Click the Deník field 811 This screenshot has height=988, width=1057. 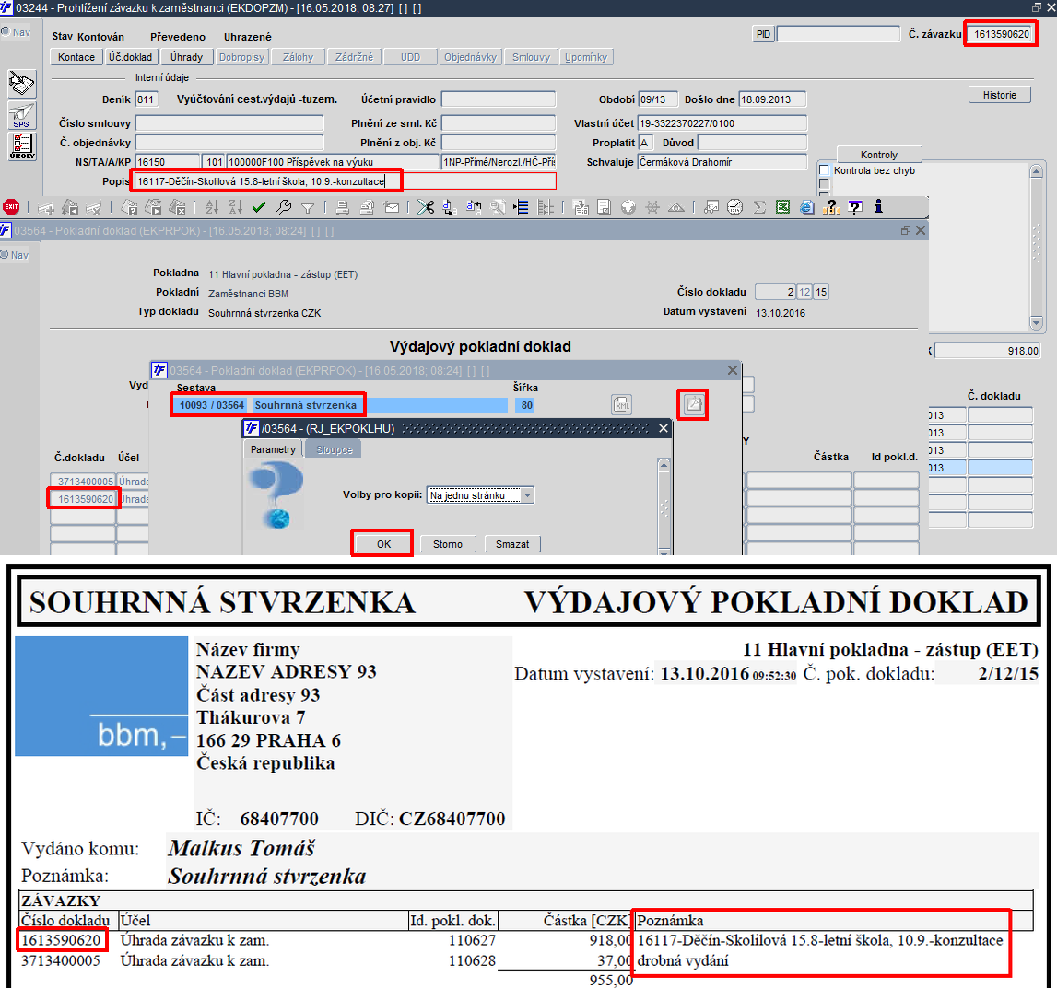tap(147, 99)
